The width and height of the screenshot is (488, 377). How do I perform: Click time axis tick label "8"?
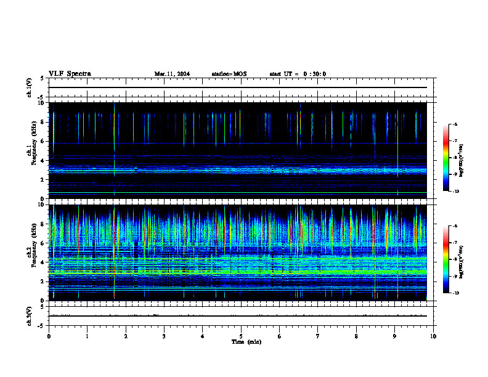point(356,336)
